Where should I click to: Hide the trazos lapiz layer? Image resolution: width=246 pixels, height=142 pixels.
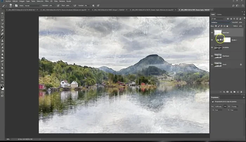tap(212, 32)
